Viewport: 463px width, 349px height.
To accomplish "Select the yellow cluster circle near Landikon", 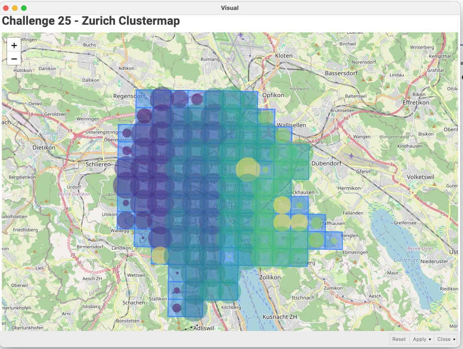I will click(160, 255).
